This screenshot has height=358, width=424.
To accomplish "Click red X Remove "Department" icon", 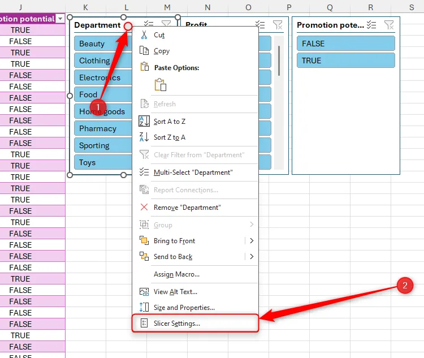I will (x=144, y=208).
